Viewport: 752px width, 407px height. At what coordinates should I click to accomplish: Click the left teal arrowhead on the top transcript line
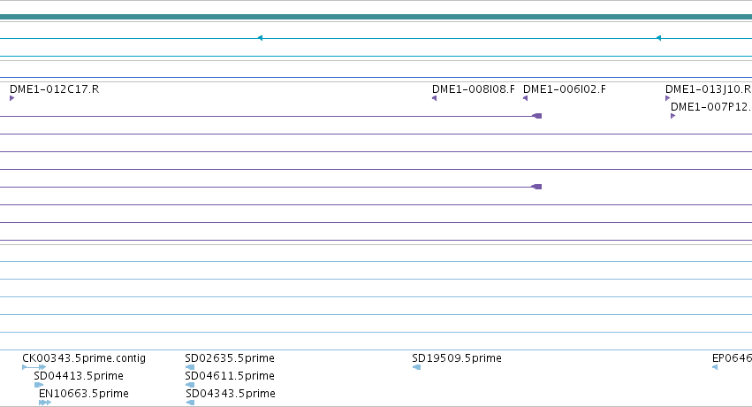(260, 38)
